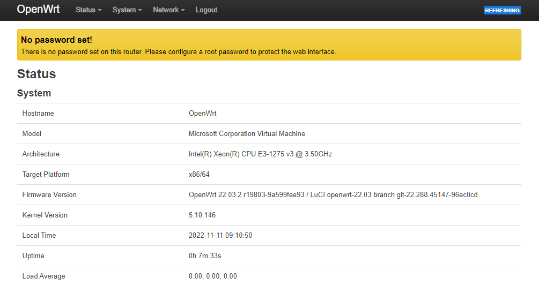Click the local time 2022-11-11 value
This screenshot has width=539, height=293.
tap(220, 236)
